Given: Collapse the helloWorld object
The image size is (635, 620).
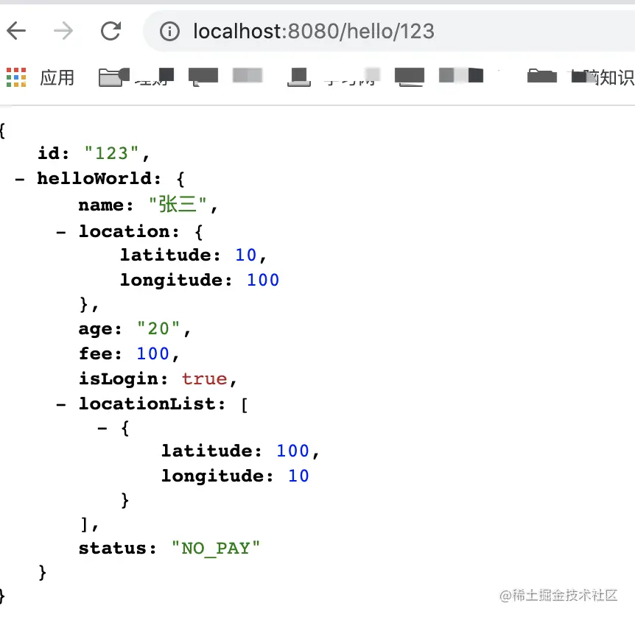Looking at the screenshot, I should point(18,178).
